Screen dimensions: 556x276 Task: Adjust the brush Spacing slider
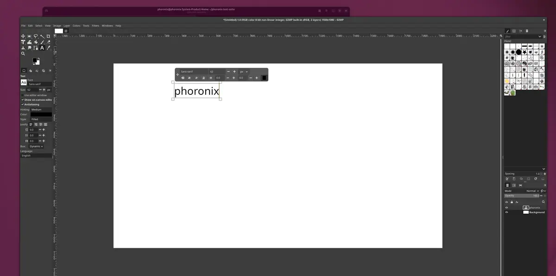pos(522,174)
